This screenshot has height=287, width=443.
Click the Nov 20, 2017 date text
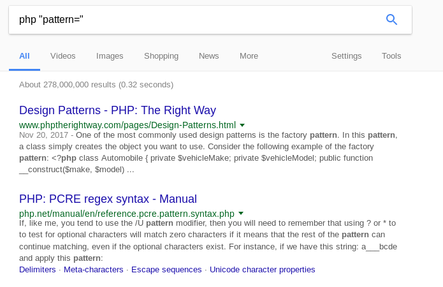pyautogui.click(x=43, y=135)
